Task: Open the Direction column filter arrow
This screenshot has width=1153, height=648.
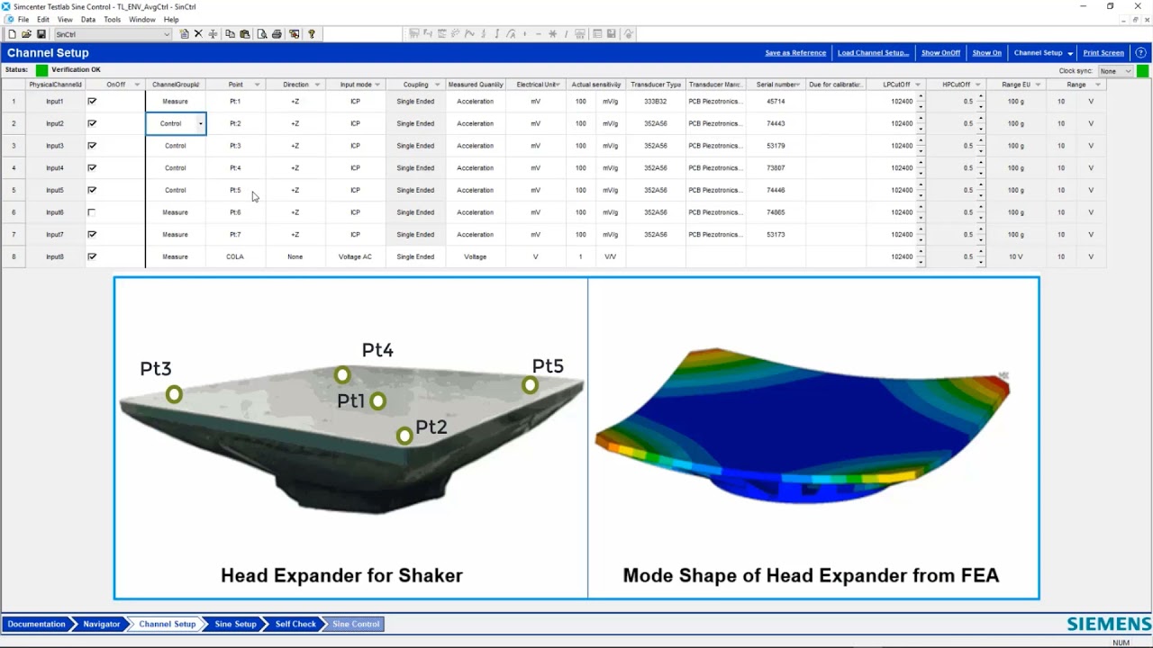Action: (317, 85)
